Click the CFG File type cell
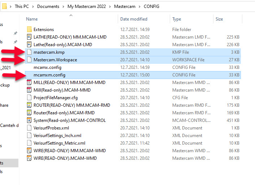Screen dimensions: 255x185 tap(180, 98)
